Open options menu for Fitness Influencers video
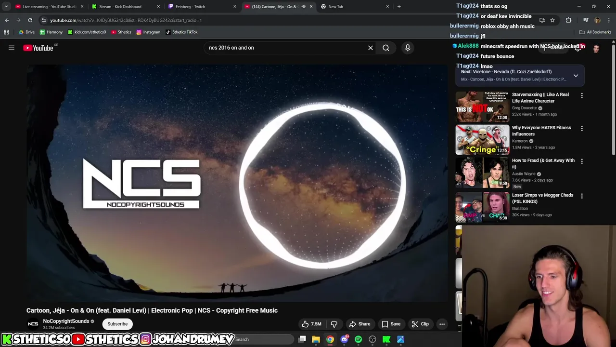The width and height of the screenshot is (616, 347). pyautogui.click(x=582, y=129)
